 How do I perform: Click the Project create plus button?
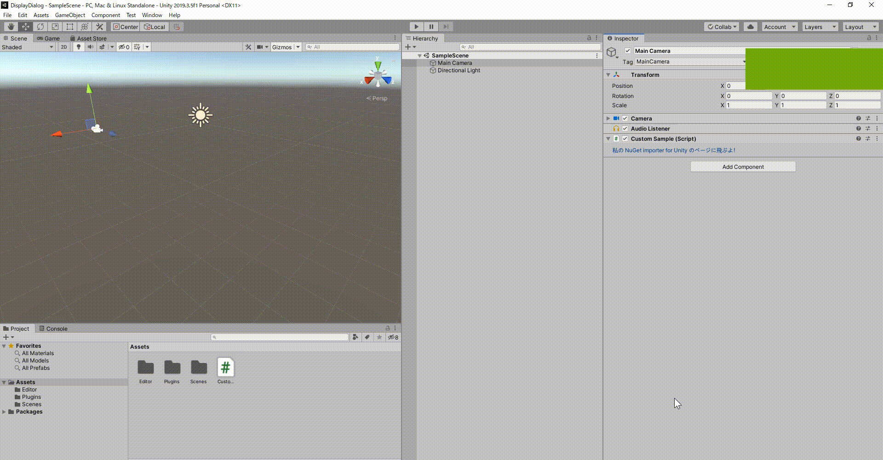coord(6,337)
